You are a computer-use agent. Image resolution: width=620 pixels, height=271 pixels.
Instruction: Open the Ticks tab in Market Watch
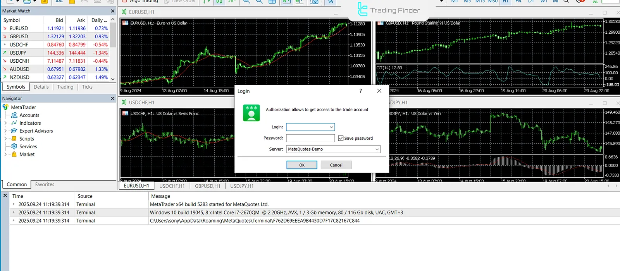pyautogui.click(x=87, y=87)
